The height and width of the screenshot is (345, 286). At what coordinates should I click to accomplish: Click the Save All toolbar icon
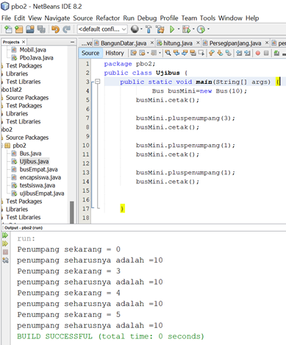tap(41, 29)
